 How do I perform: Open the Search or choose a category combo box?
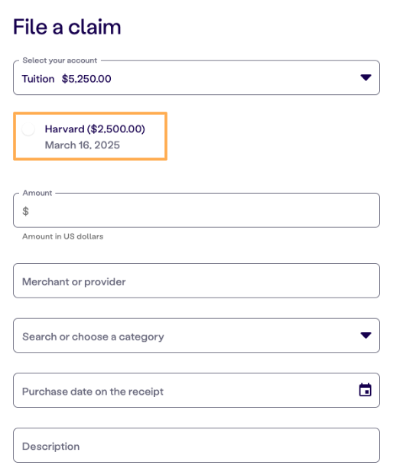(197, 335)
